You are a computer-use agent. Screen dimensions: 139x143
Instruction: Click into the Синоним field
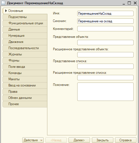pyautogui.click(x=105, y=21)
